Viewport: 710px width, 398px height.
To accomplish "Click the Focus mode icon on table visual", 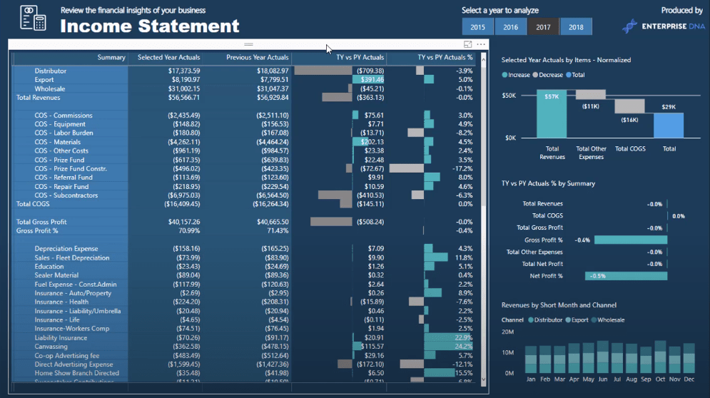I will 468,44.
